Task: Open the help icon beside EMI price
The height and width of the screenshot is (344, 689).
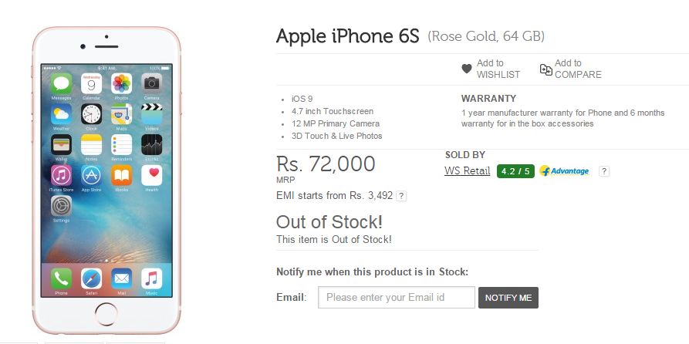Action: coord(401,196)
